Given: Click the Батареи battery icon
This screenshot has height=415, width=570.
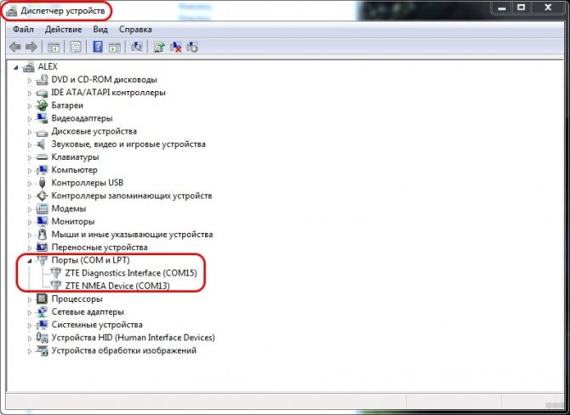Looking at the screenshot, I should (43, 105).
